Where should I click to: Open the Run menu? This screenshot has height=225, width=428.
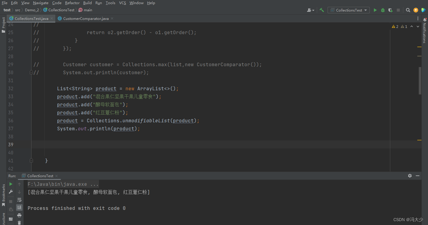[x=99, y=3]
